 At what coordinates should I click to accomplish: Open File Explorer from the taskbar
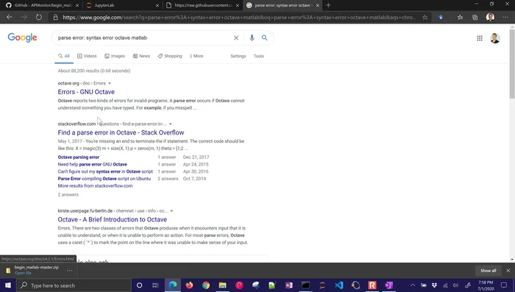coord(222,285)
